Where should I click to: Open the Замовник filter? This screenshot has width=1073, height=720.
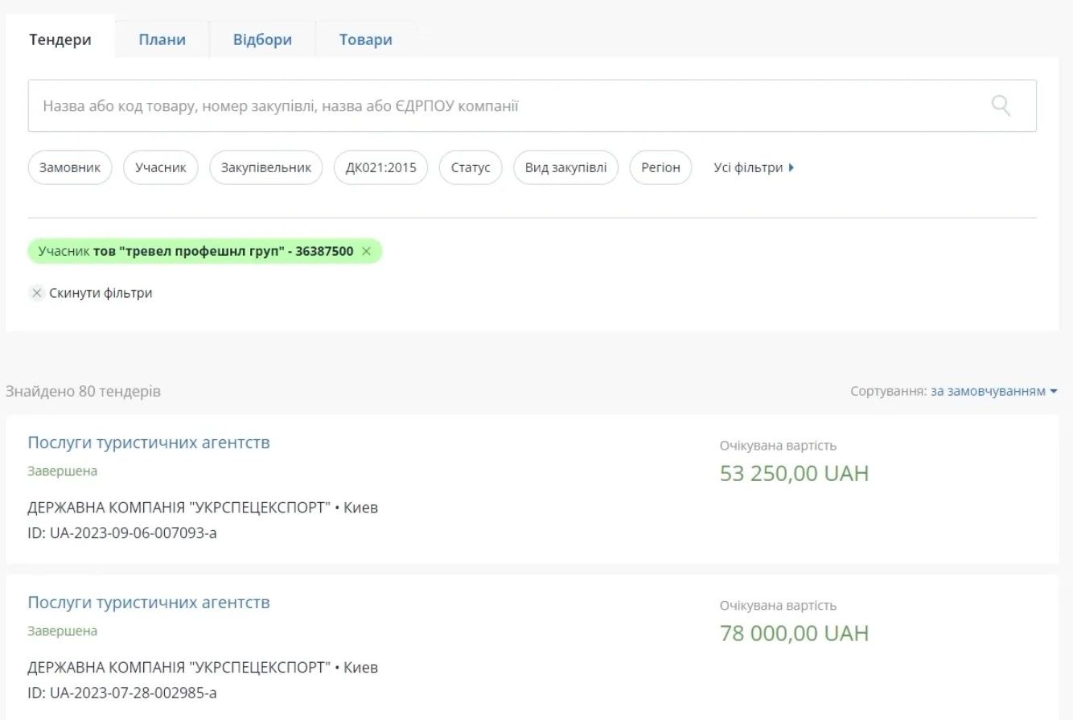(70, 167)
